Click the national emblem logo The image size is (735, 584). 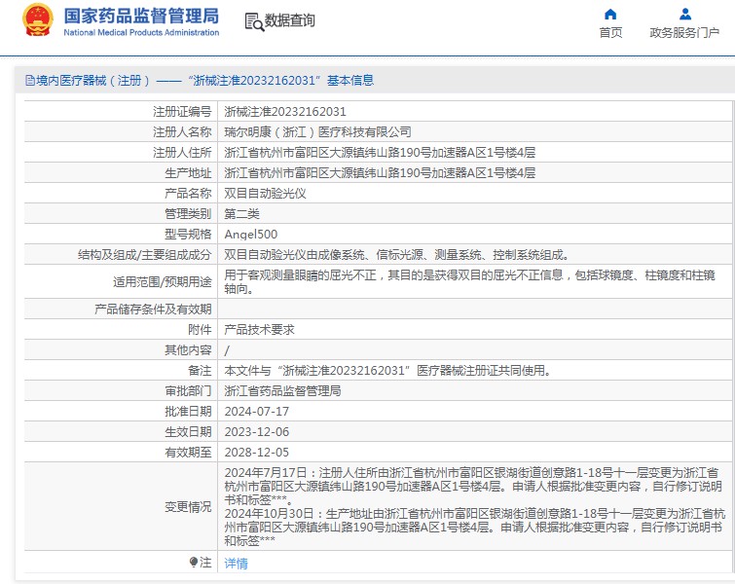(x=38, y=20)
